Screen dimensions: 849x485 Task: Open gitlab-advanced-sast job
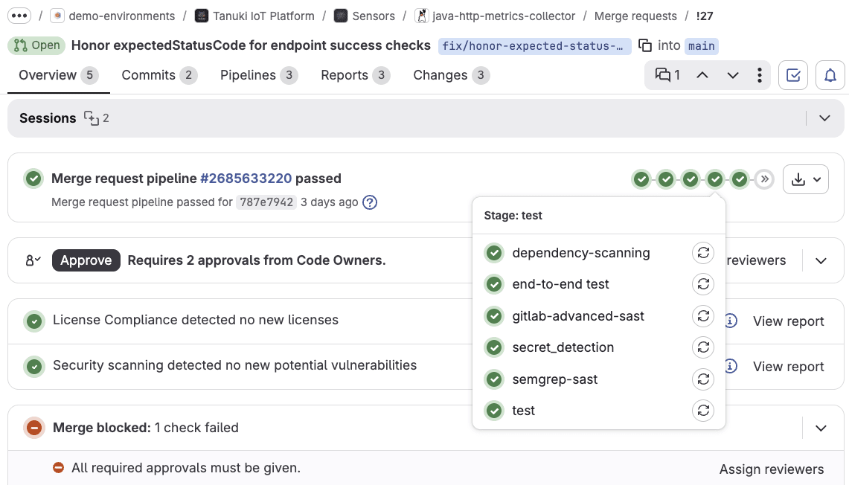pyautogui.click(x=578, y=316)
